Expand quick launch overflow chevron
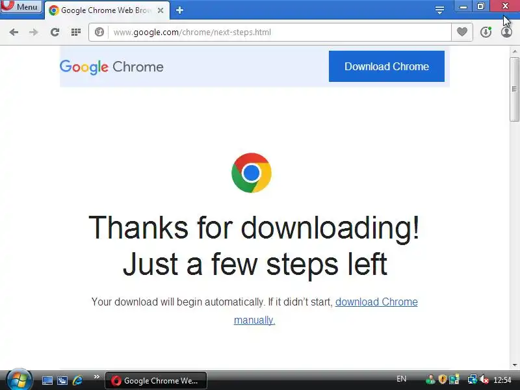This screenshot has height=390, width=520. [x=96, y=377]
